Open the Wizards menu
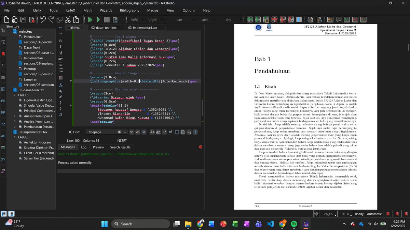410x230 pixels. click(106, 10)
